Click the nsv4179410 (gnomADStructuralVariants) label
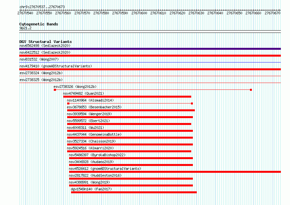The image size is (290, 205). pos(56,66)
